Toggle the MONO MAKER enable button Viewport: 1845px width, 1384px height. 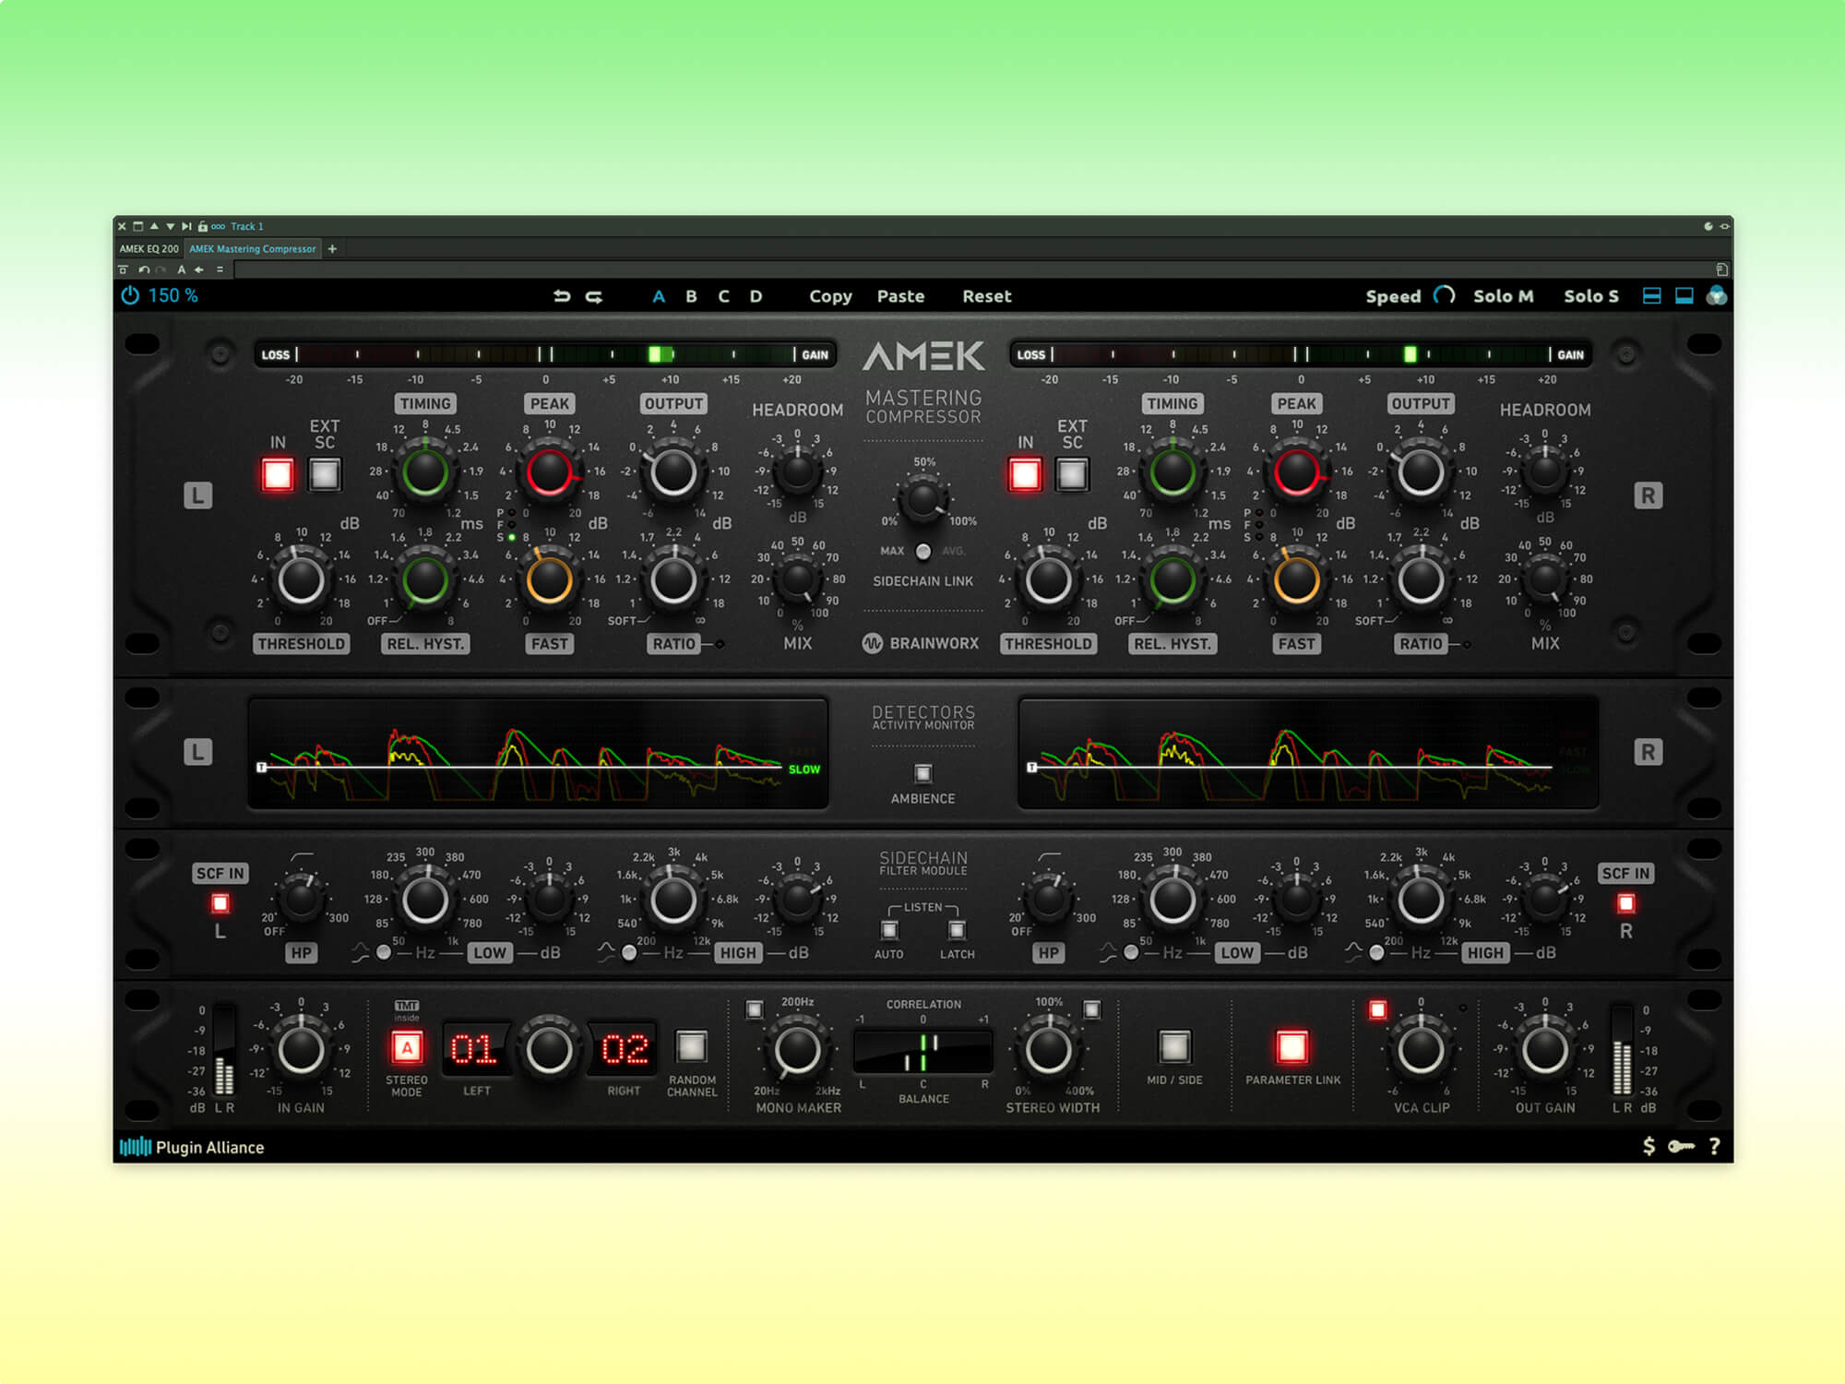click(755, 1009)
